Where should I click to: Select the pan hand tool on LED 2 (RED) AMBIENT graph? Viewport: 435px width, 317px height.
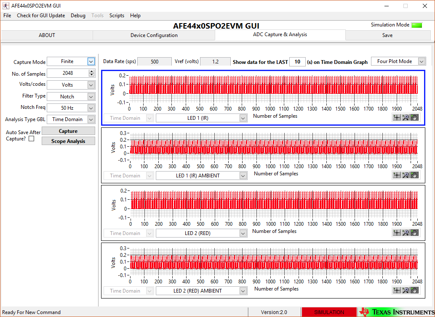tap(414, 290)
